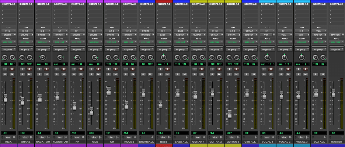Open the 'no group' dropdown on OH track
Viewport: 345px width, 147px height.
[x=112, y=49]
